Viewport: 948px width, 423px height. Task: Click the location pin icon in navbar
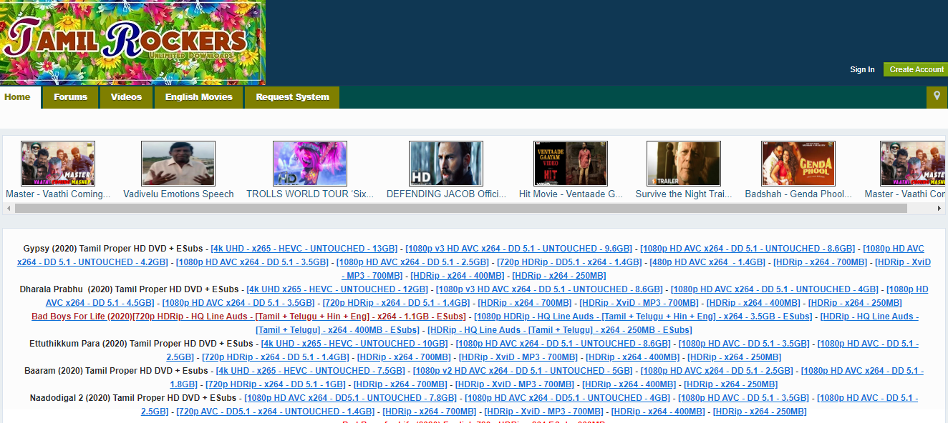pos(937,96)
